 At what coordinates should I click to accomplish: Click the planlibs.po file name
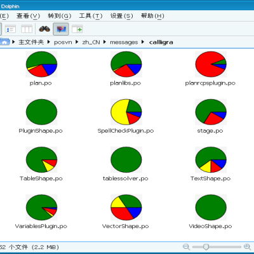click(126, 83)
